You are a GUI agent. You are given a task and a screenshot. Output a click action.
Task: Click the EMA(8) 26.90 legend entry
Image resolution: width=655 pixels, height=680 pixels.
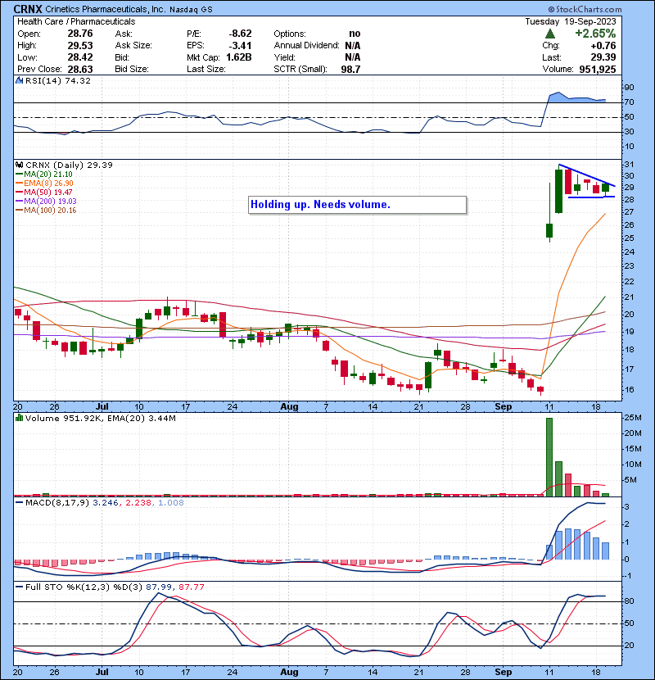tap(44, 184)
